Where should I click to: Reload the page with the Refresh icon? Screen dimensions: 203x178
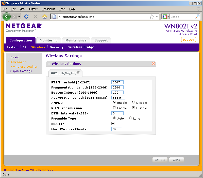click(26, 17)
